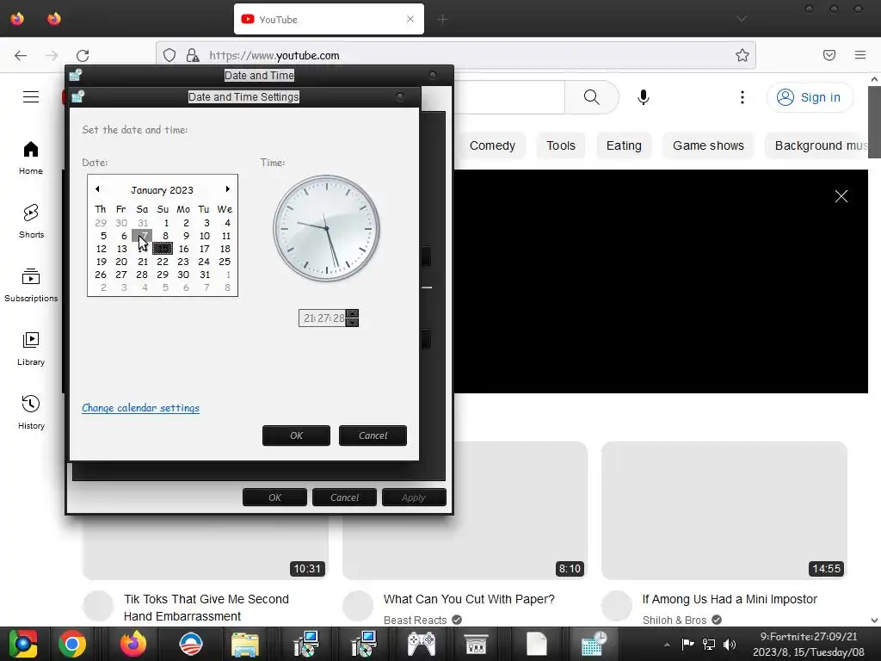This screenshot has width=881, height=661.
Task: Select the Tools filter chip
Action: tap(561, 145)
